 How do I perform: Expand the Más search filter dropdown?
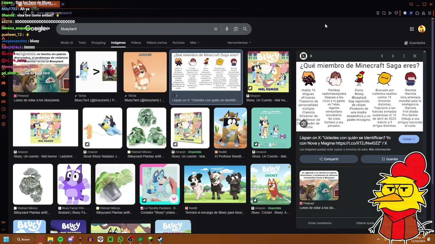194,43
